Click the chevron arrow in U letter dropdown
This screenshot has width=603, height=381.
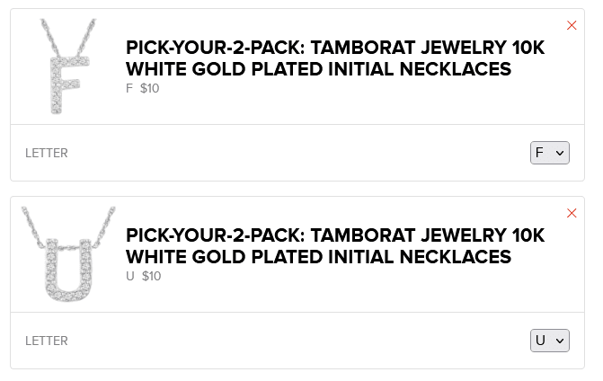point(560,341)
